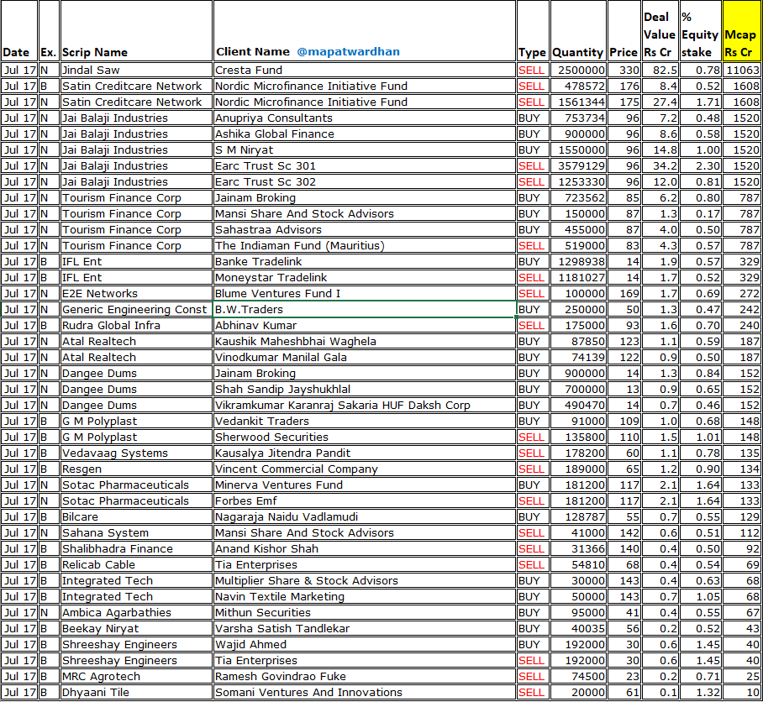Click Vinodkumar Manilal Gala cell
This screenshot has height=702, width=763.
[365, 358]
